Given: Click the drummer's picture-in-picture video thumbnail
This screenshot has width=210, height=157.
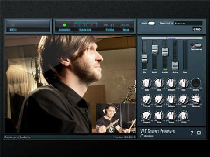Looking at the screenshot, I should [x=116, y=118].
